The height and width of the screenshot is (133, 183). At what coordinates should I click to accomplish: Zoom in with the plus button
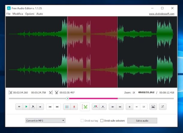pyautogui.click(x=130, y=107)
